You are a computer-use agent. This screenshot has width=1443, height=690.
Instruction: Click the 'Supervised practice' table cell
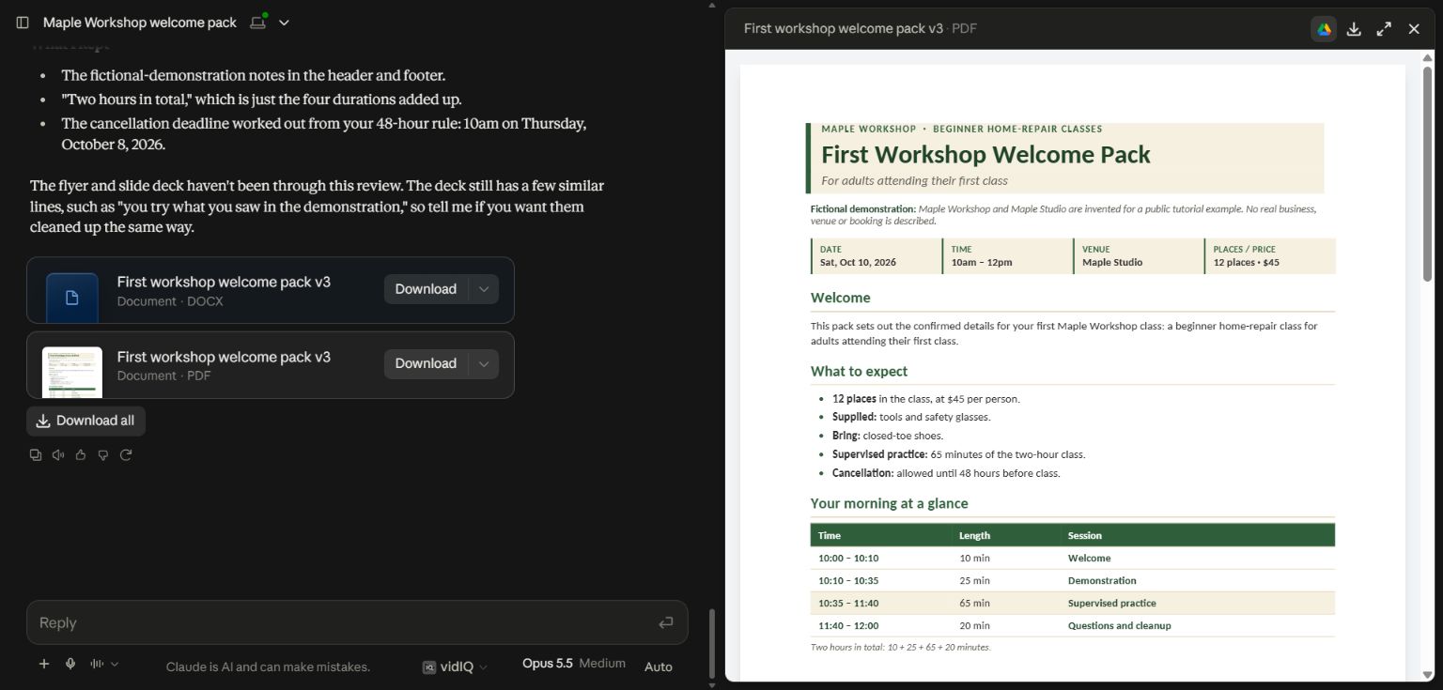click(1111, 603)
